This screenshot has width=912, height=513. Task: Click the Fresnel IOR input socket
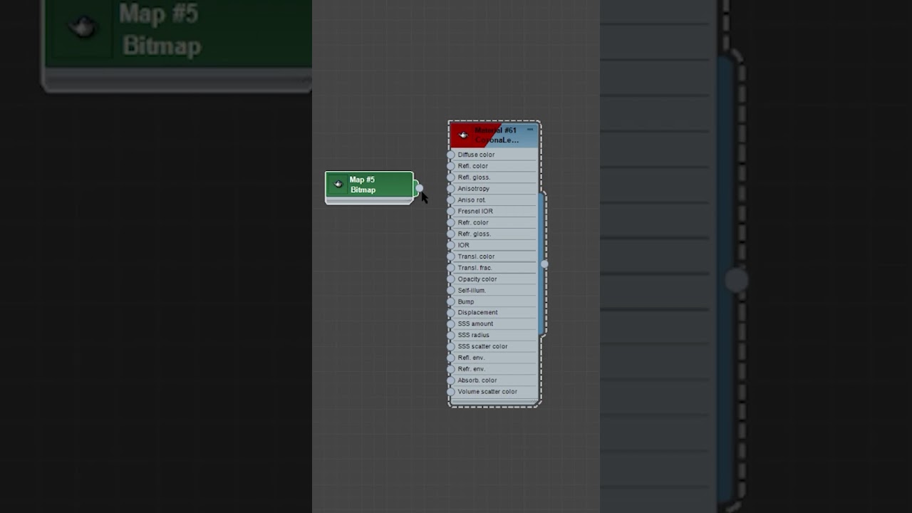click(x=450, y=212)
